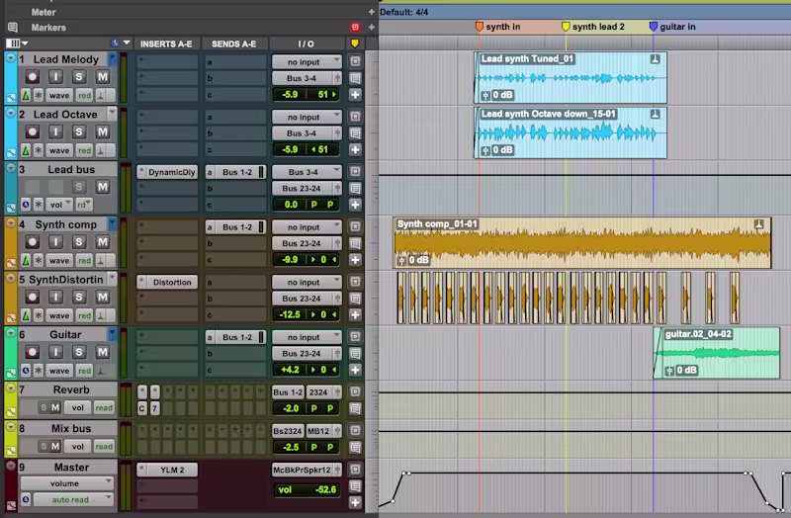This screenshot has width=791, height=518.
Task: Open Bus 1-2 send on Synth comp
Action: point(236,227)
